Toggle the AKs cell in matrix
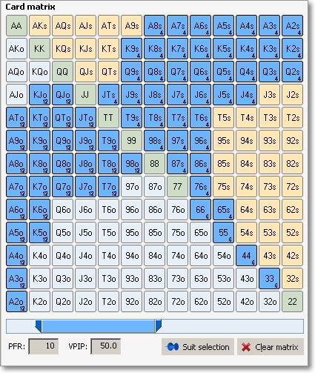315x373 pixels. 39,26
